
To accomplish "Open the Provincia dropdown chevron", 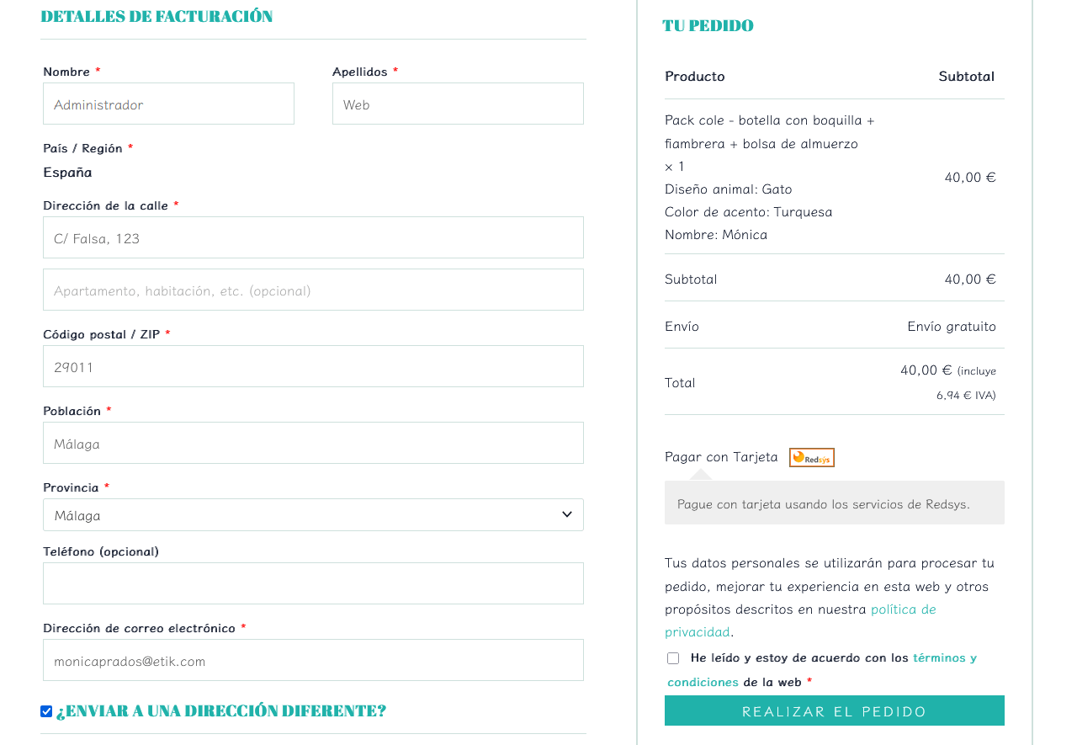I will 567,514.
